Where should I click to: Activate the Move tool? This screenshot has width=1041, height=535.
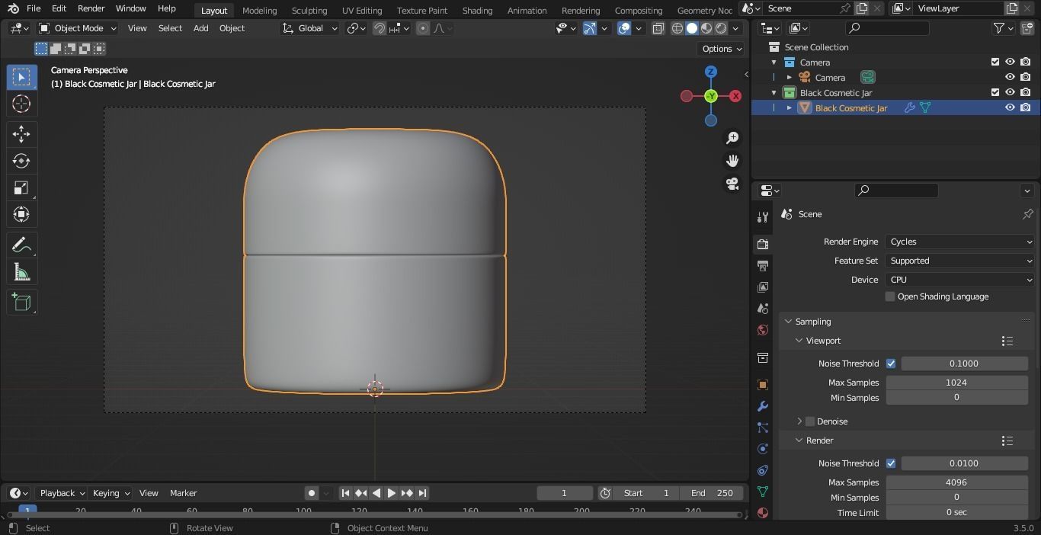21,134
